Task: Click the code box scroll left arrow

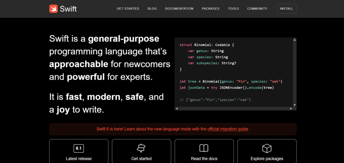Action: [177, 109]
